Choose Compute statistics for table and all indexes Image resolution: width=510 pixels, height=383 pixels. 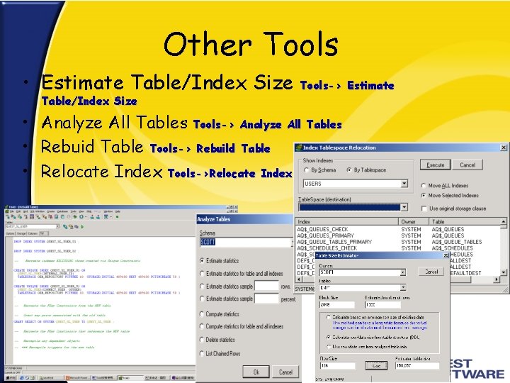point(202,326)
